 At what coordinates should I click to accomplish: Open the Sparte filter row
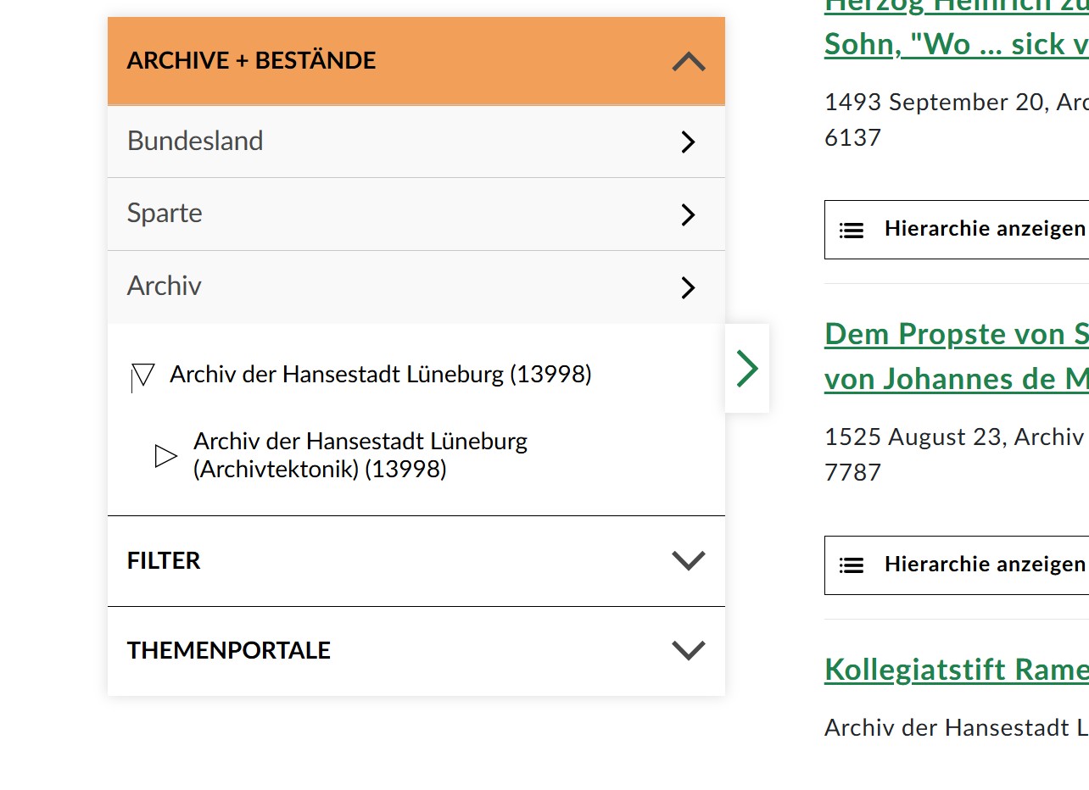pos(165,214)
